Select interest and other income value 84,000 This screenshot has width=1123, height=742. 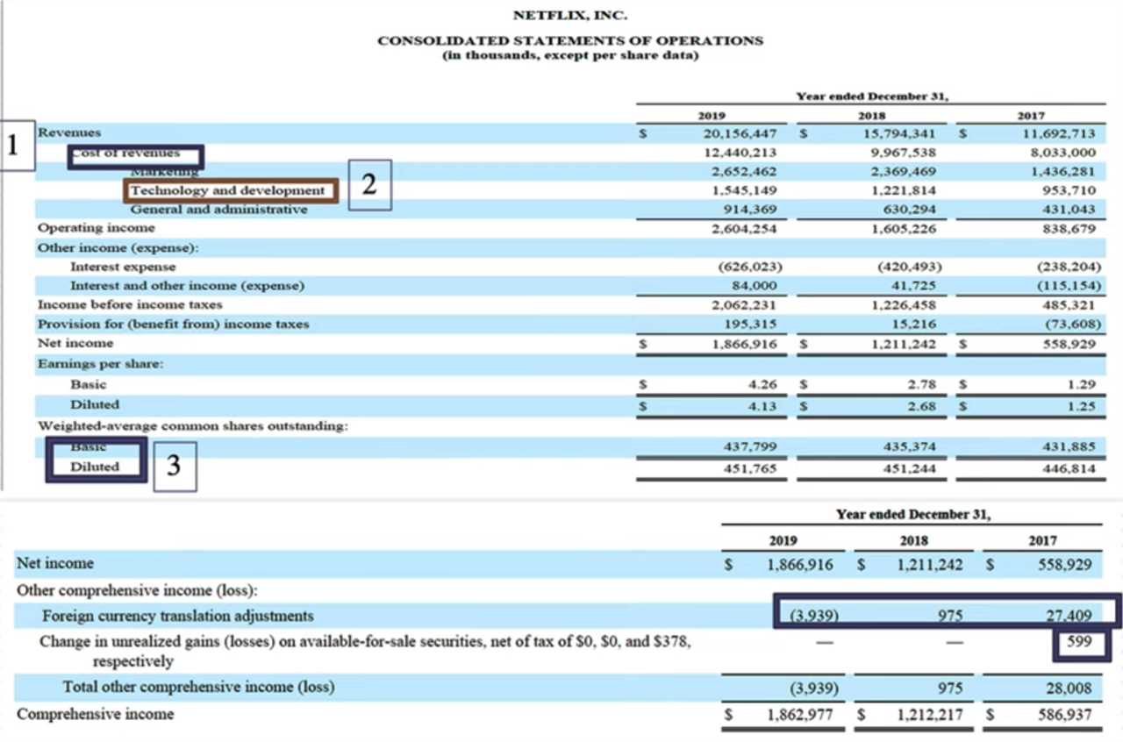tap(756, 286)
